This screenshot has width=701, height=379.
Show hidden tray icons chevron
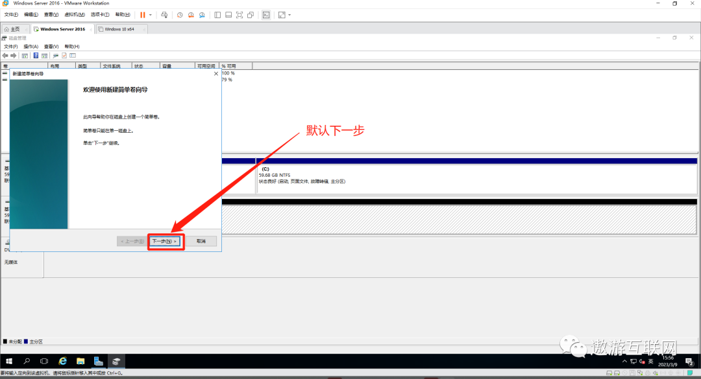pos(624,362)
